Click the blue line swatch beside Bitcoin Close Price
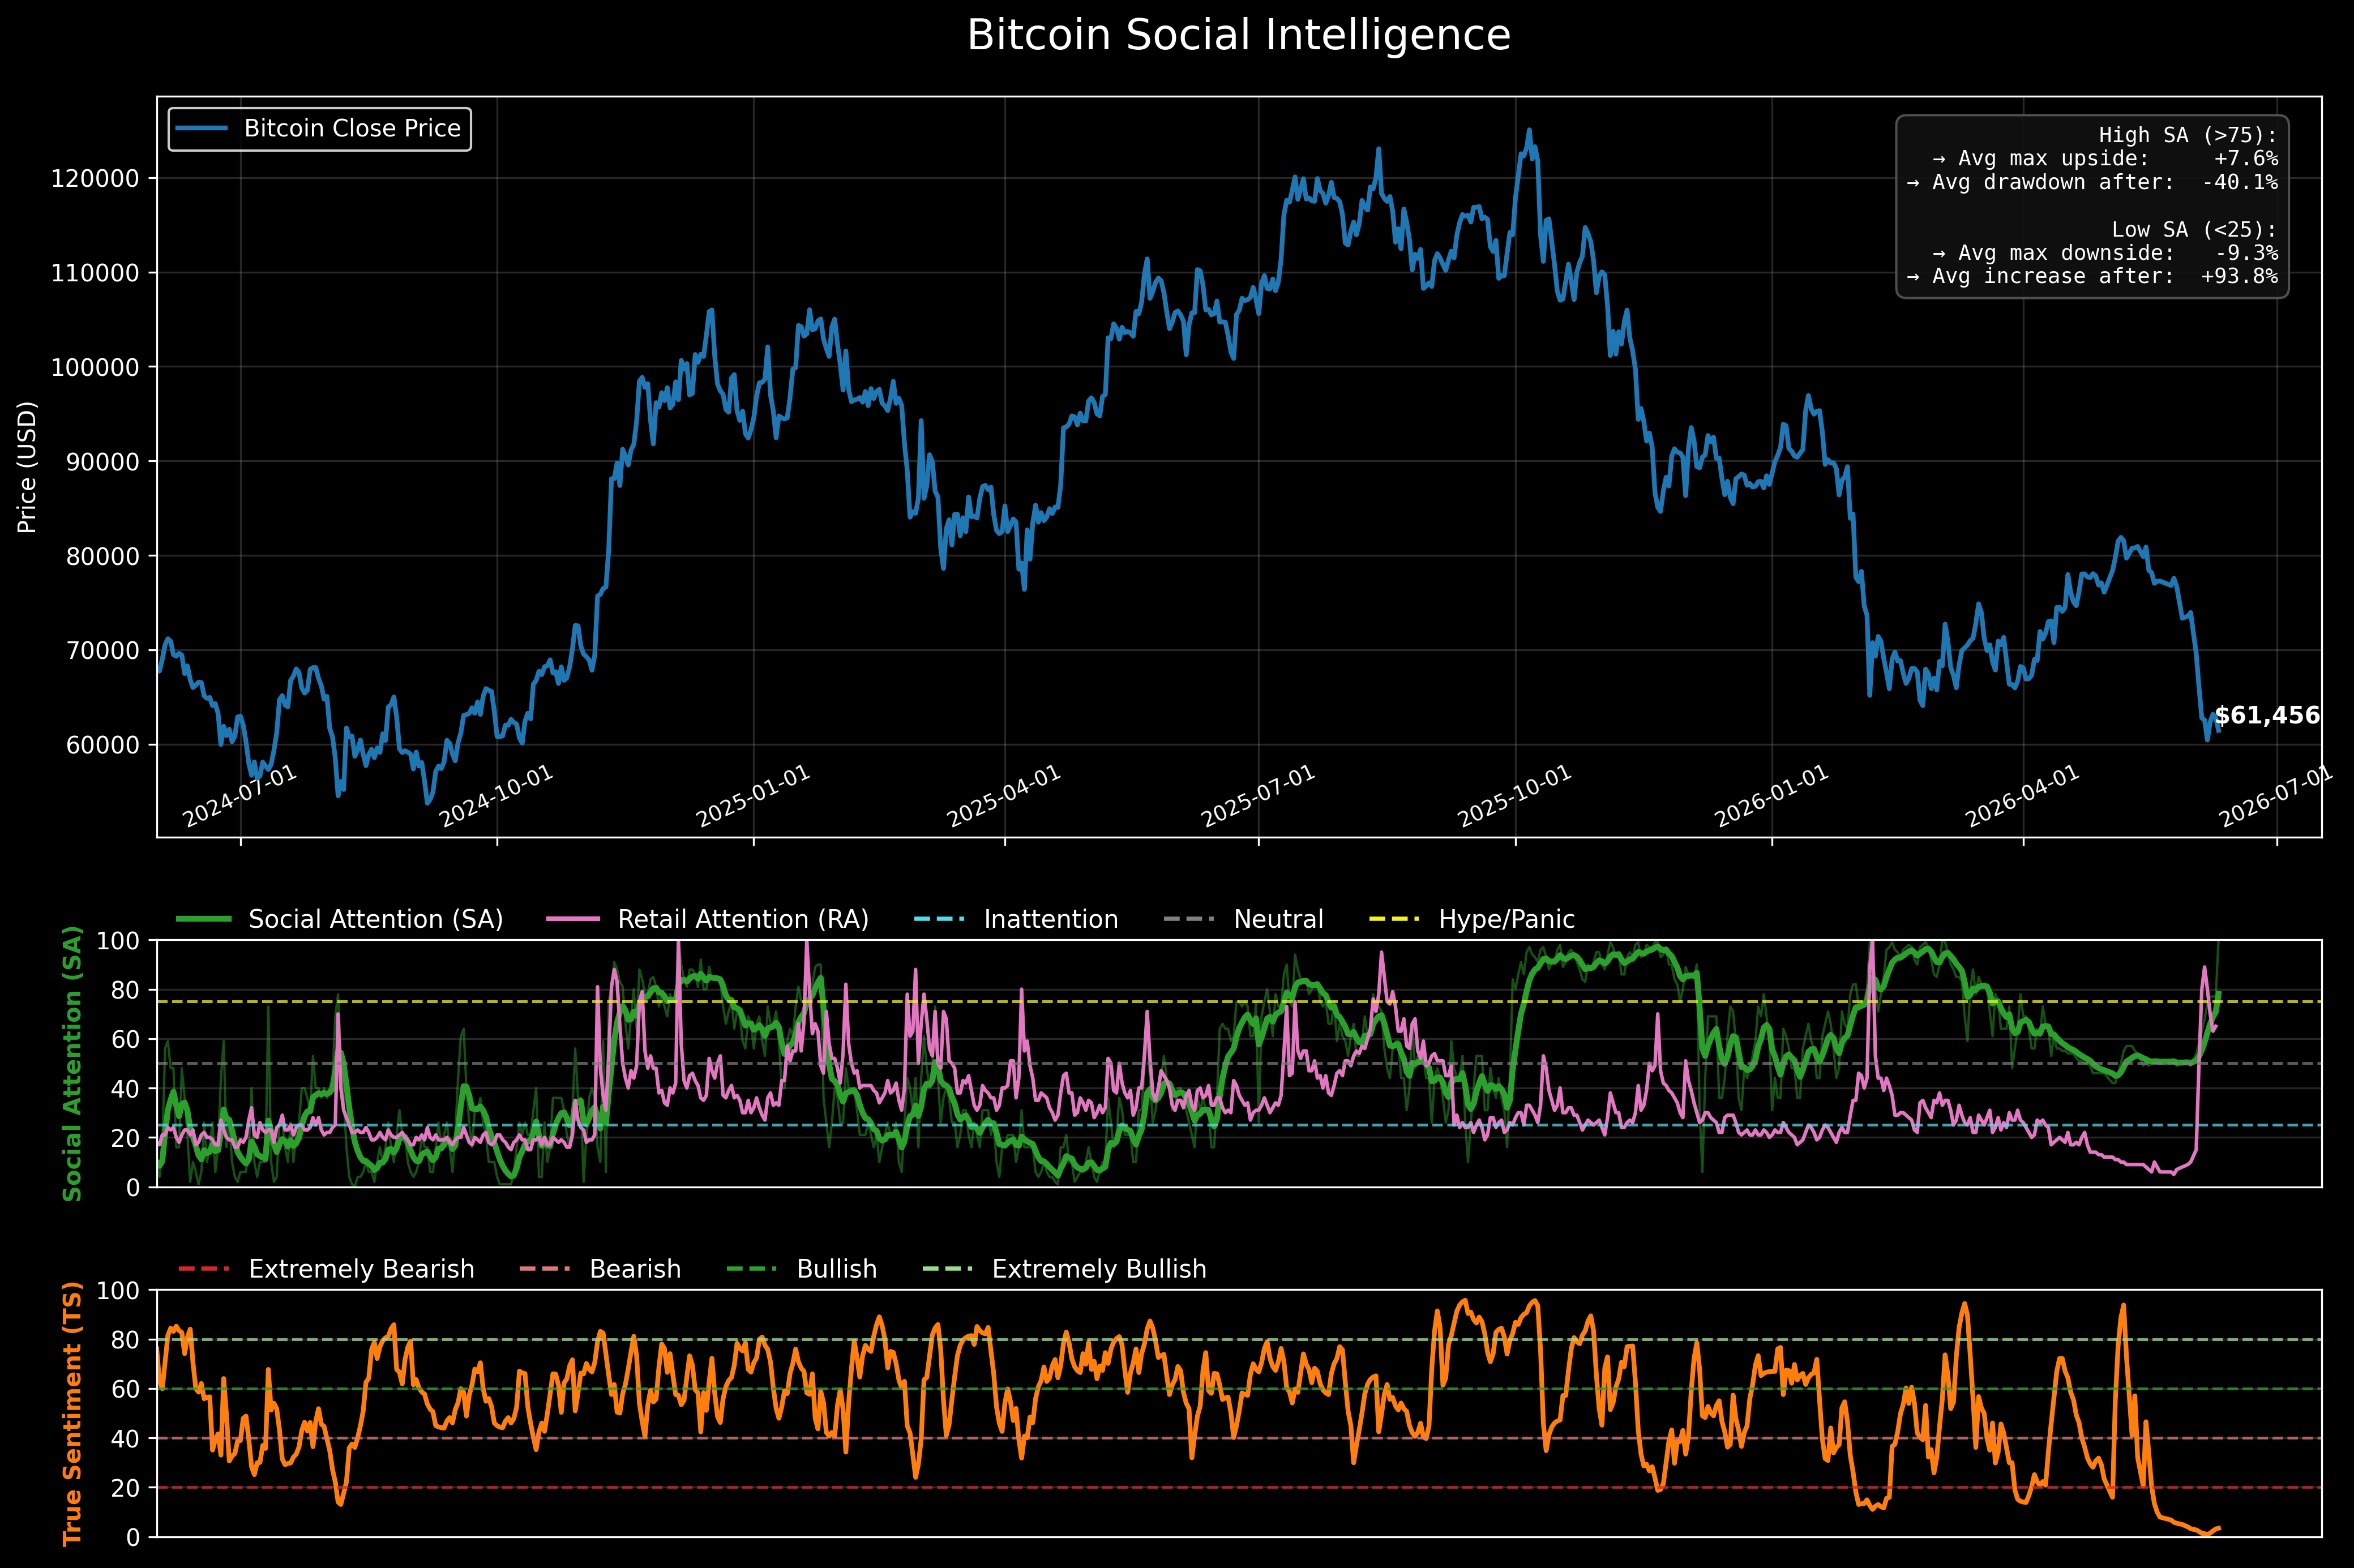The width and height of the screenshot is (2354, 1568). pyautogui.click(x=202, y=129)
